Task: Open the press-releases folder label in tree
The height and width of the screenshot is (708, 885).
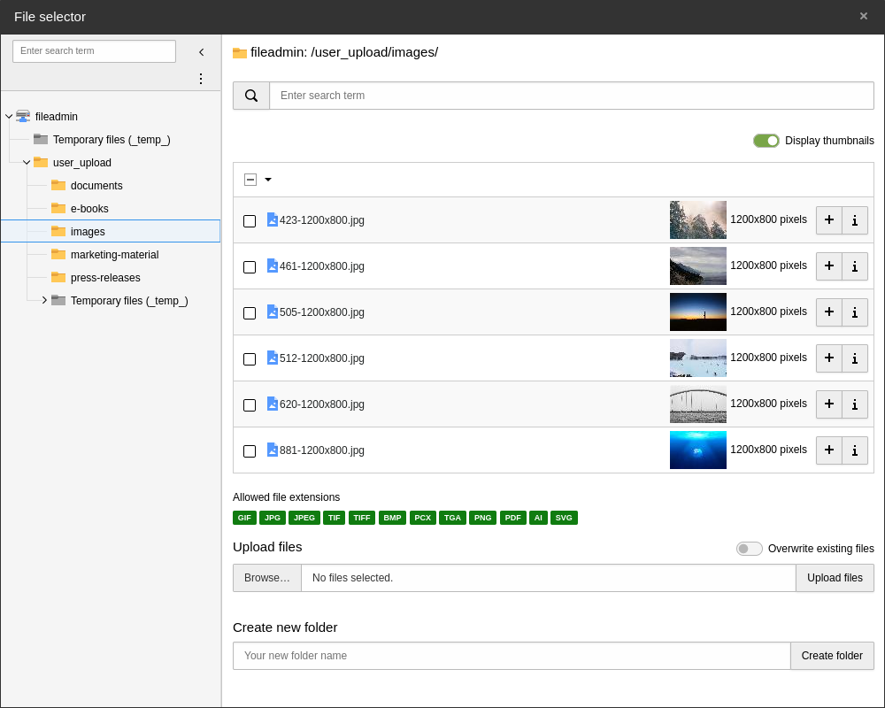Action: coord(105,278)
